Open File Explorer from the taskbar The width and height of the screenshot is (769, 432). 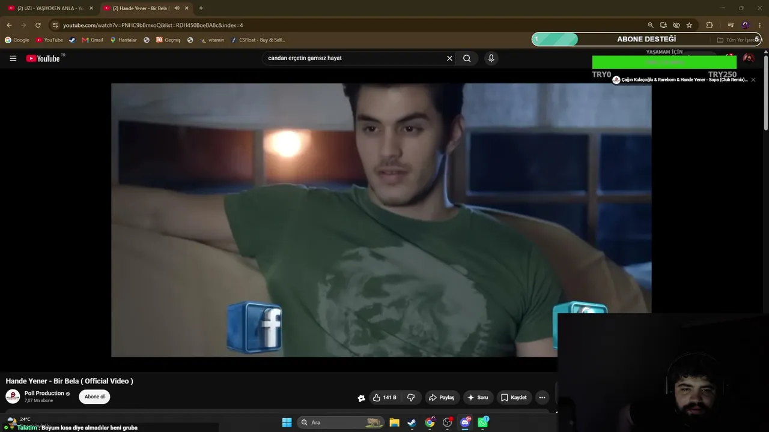pos(394,422)
